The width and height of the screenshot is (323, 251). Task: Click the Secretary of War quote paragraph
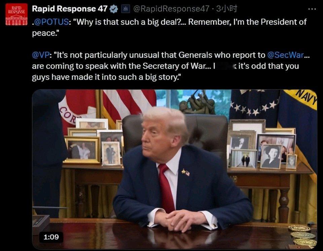(x=171, y=66)
